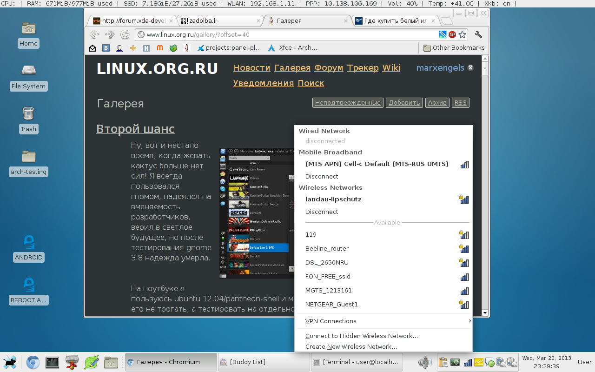The width and height of the screenshot is (595, 372).
Task: Connect to MGTS_1213161 network
Action: point(383,291)
